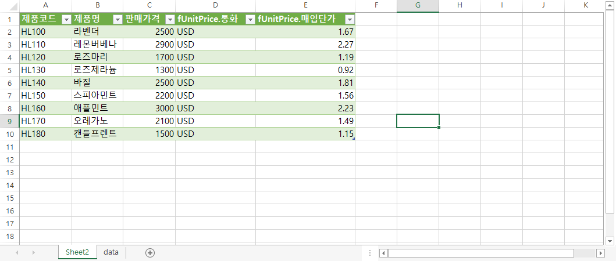Switch to the data sheet tab
The height and width of the screenshot is (261, 616).
111,252
